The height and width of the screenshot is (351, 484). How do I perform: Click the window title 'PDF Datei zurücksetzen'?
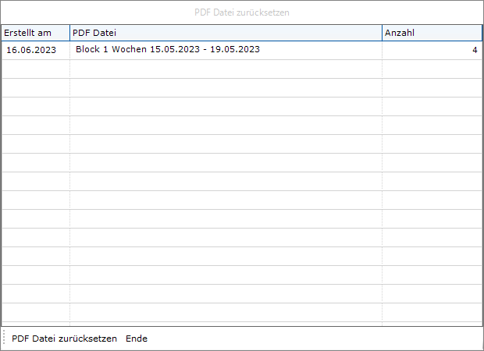click(242, 12)
